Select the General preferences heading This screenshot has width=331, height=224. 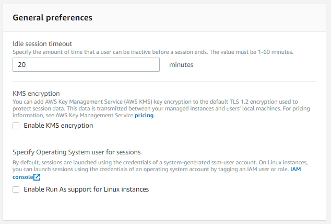52,18
